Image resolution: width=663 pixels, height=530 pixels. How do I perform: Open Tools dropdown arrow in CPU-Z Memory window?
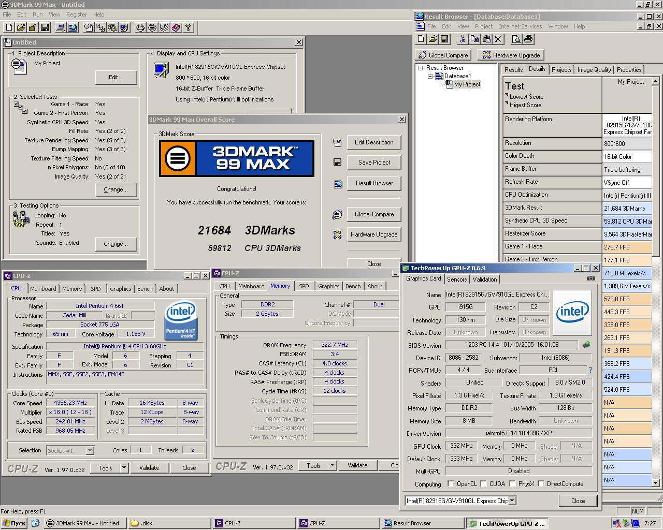[x=332, y=465]
